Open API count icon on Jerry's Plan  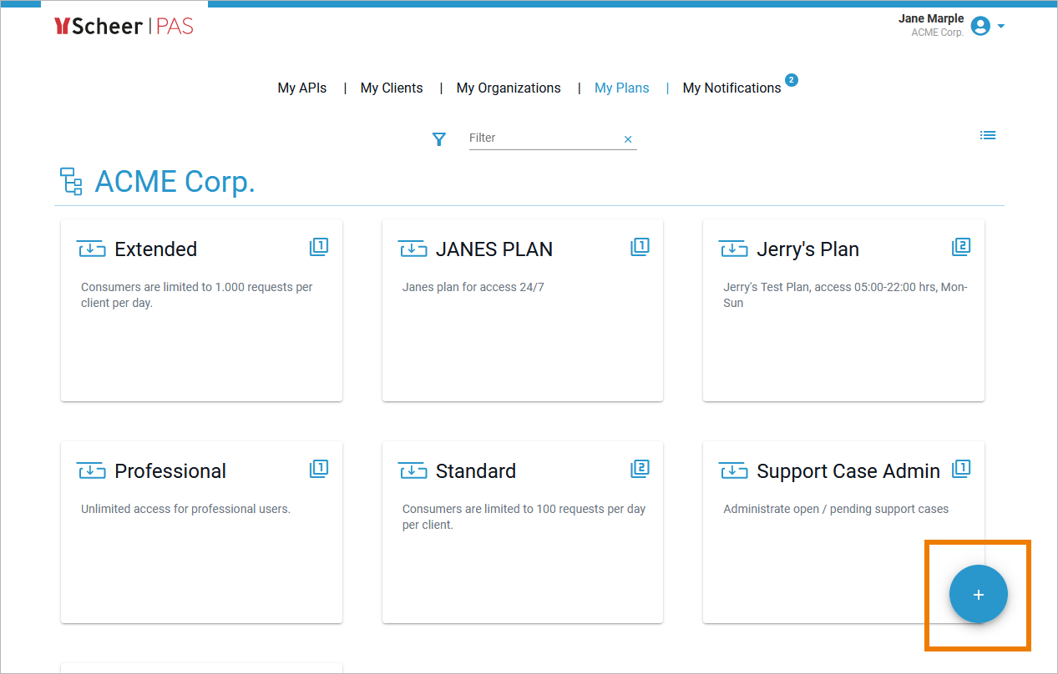[x=960, y=247]
